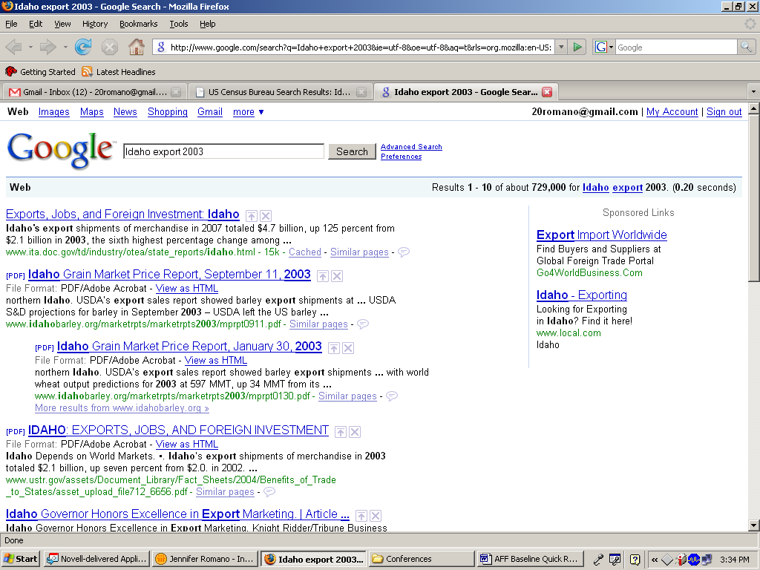Viewport: 760px width, 570px height.
Task: Remove the Idaho Governor Honors Excellence result
Action: point(375,516)
